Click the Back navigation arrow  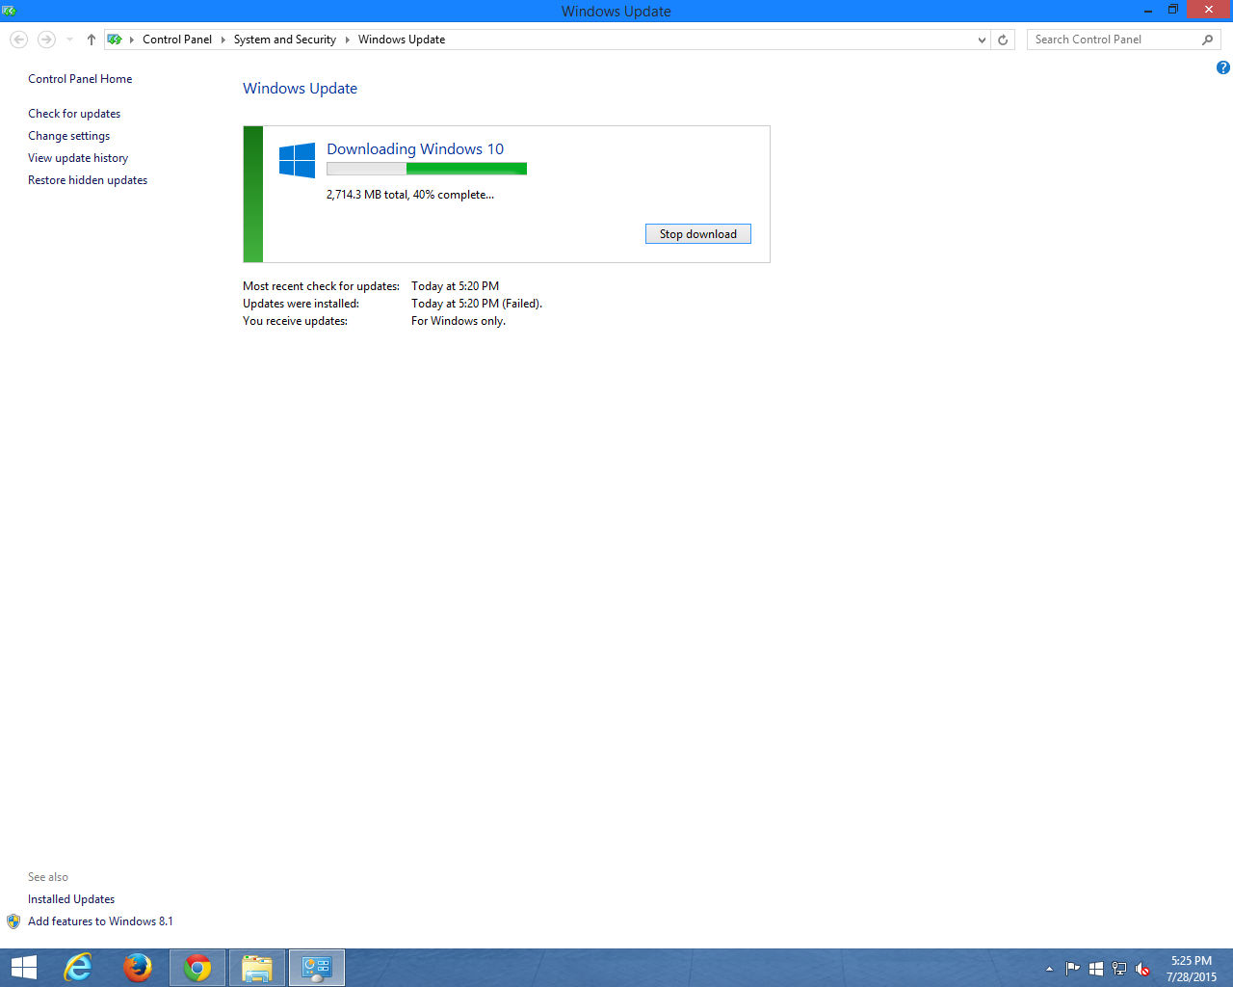click(18, 40)
